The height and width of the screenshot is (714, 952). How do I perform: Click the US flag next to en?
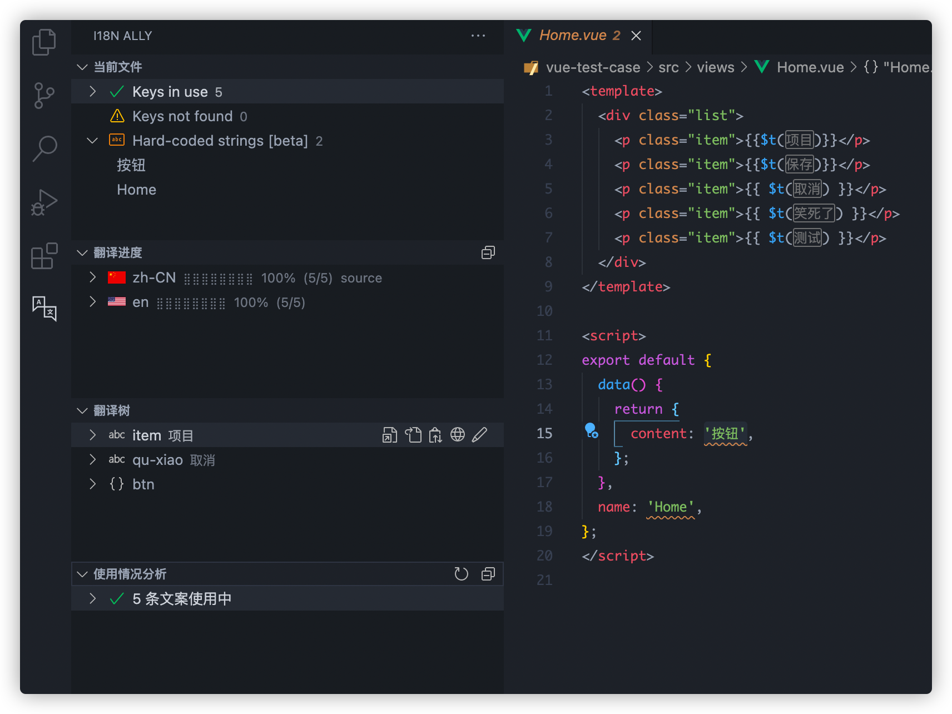point(117,301)
